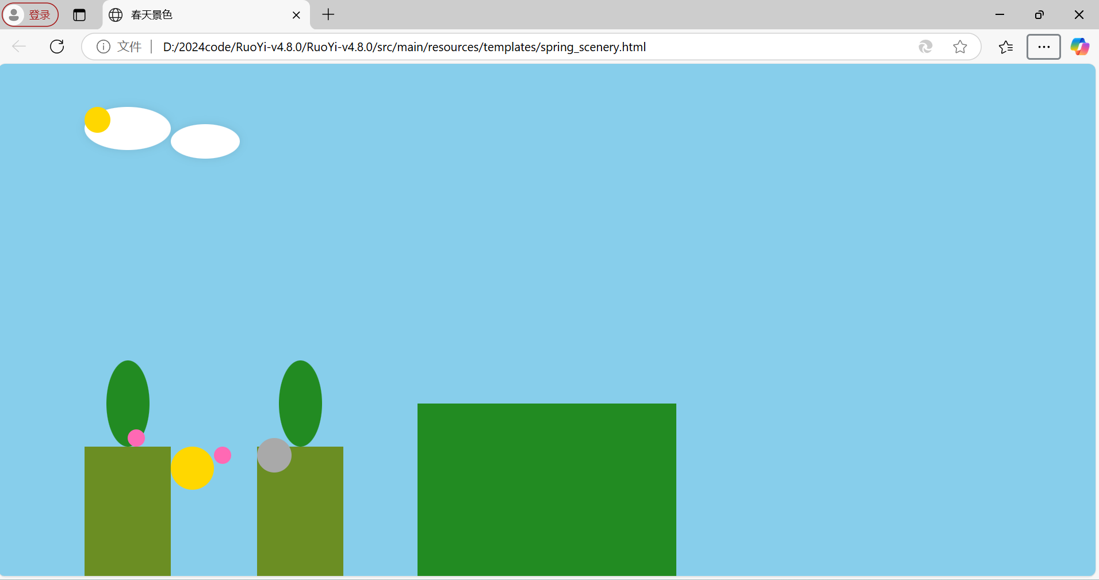Screen dimensions: 1099x580
Task: Go back with the back arrow
Action: pyautogui.click(x=19, y=47)
